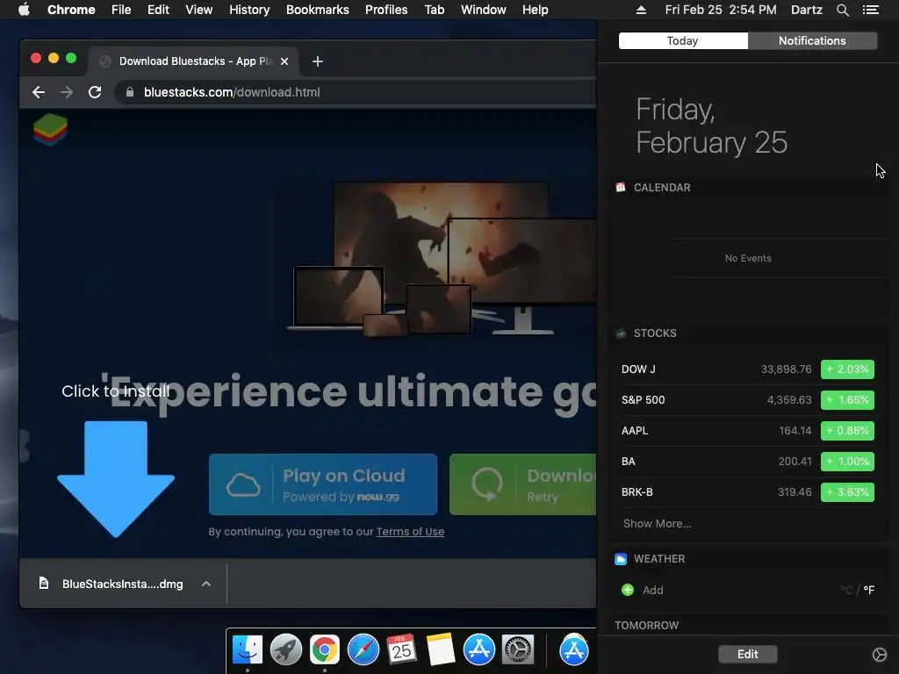Viewport: 899px width, 674px height.
Task: Click the menu bar date and time
Action: 721,10
